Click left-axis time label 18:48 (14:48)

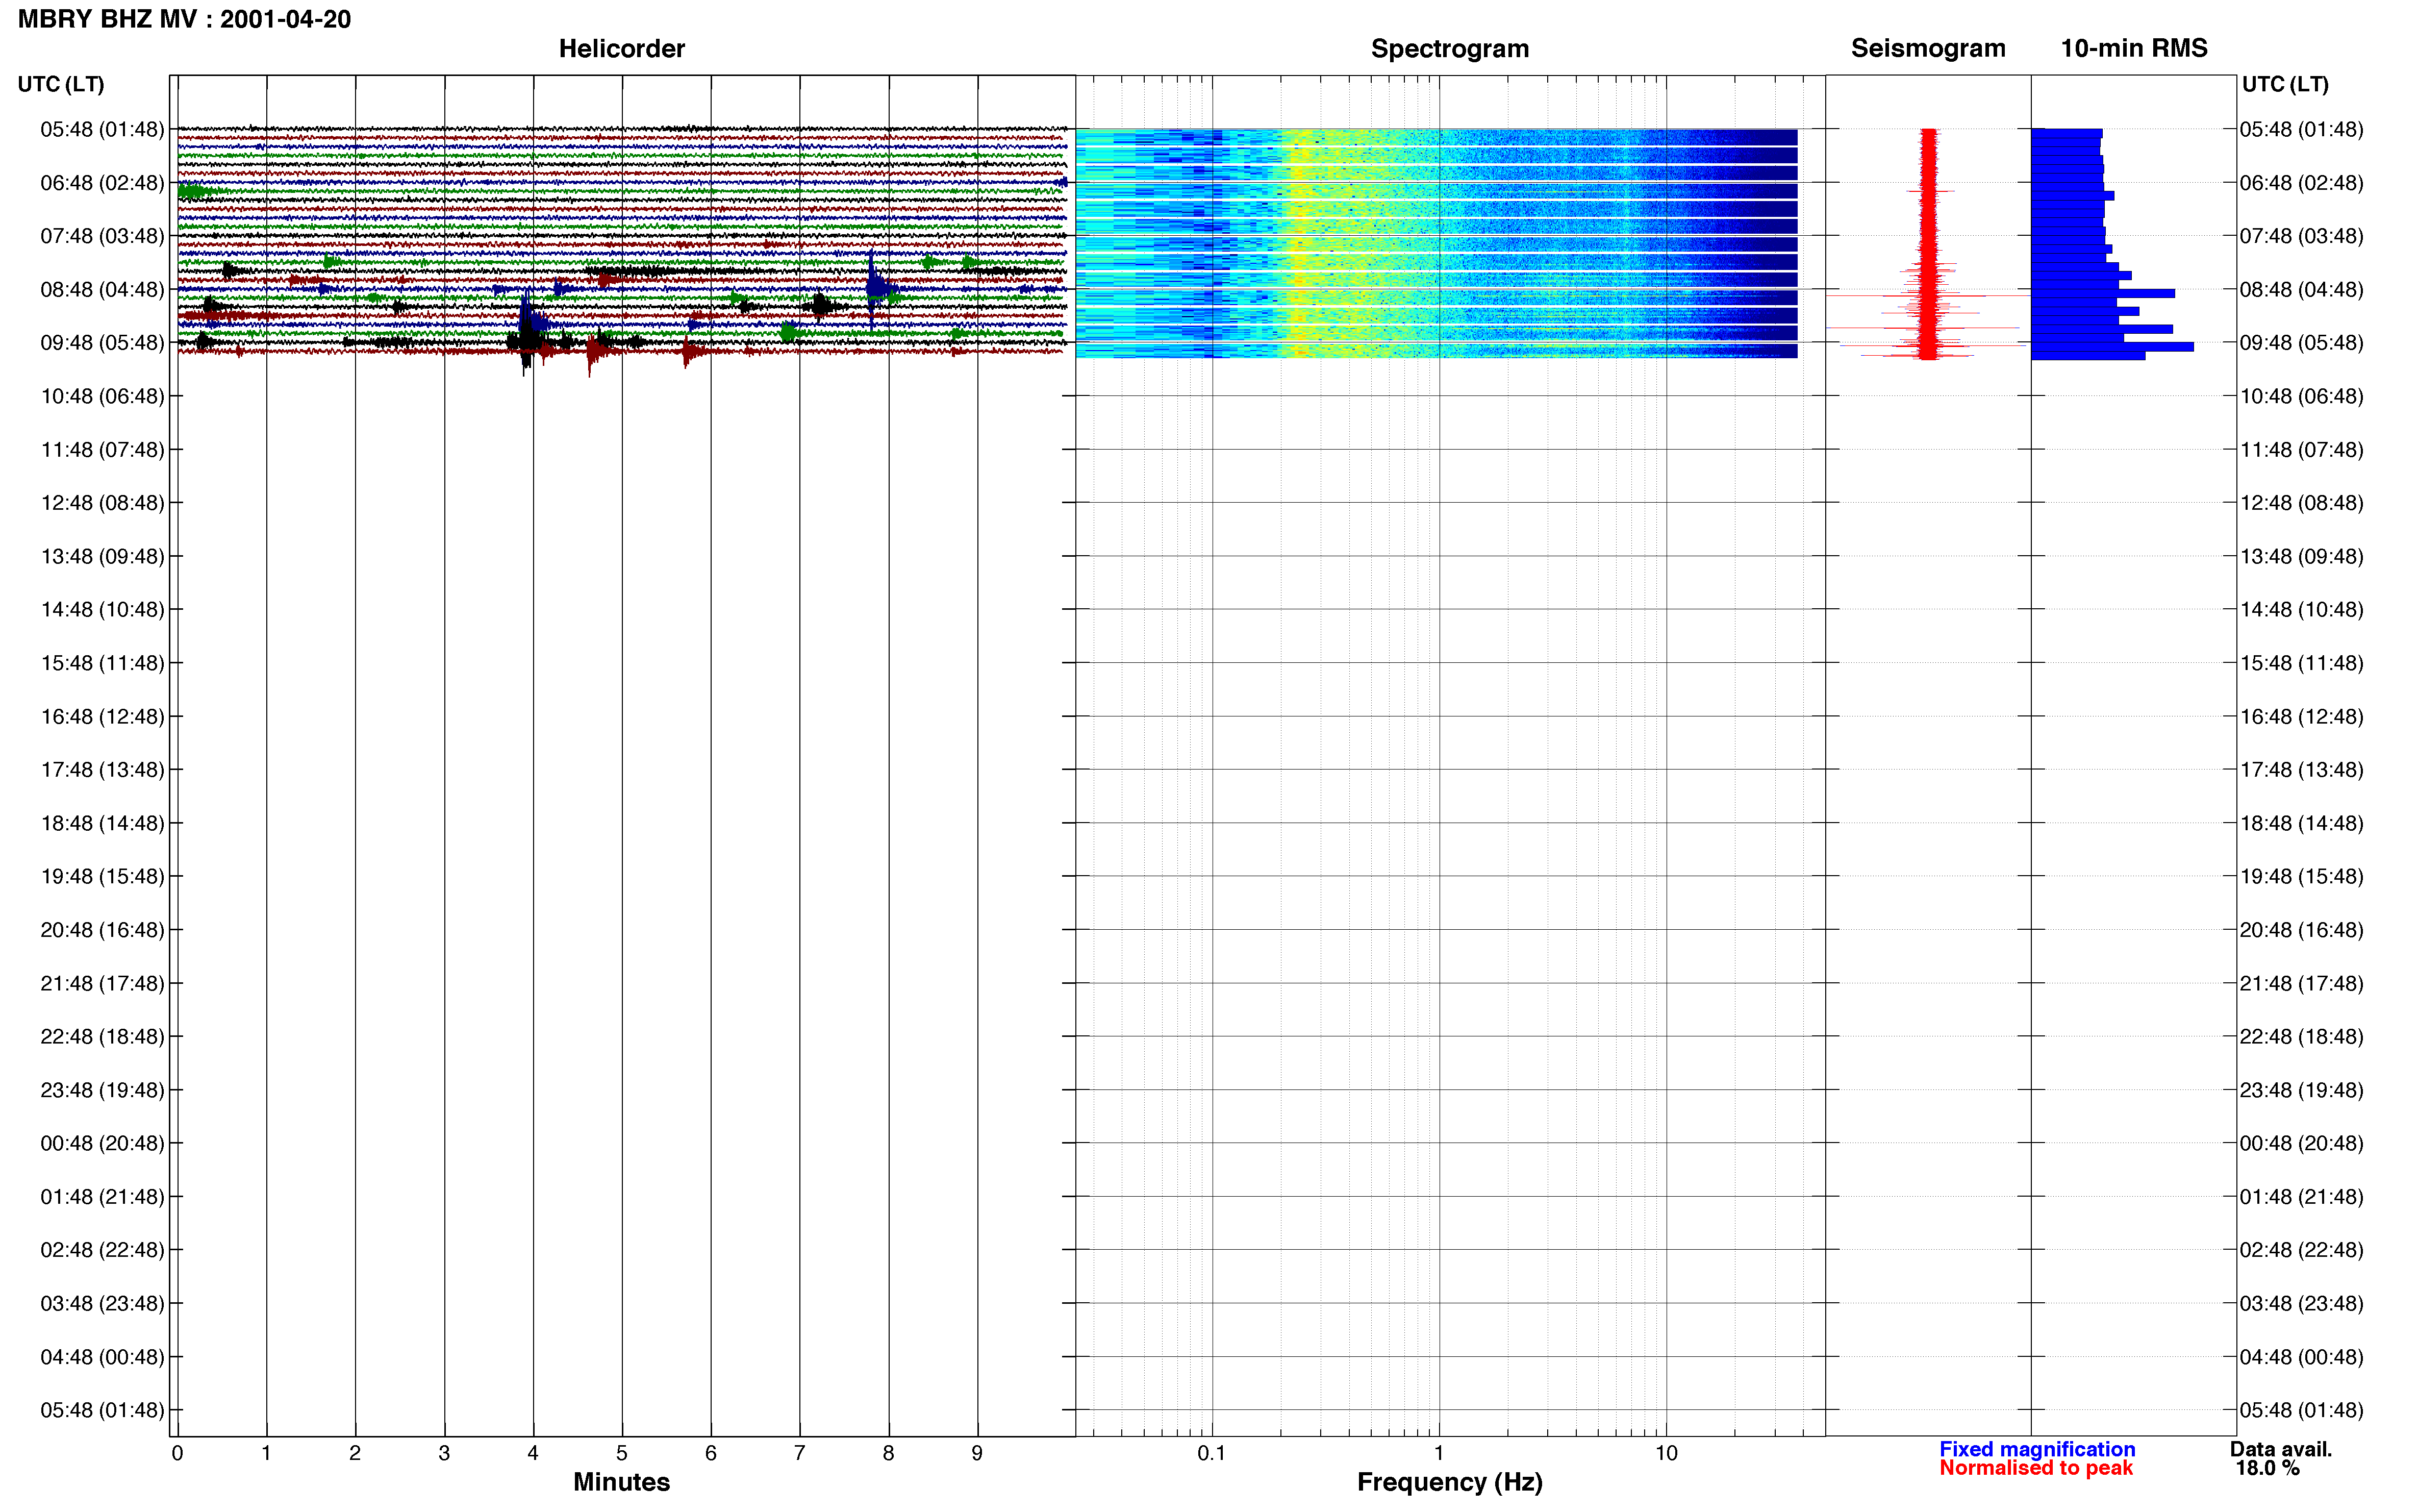[x=102, y=823]
